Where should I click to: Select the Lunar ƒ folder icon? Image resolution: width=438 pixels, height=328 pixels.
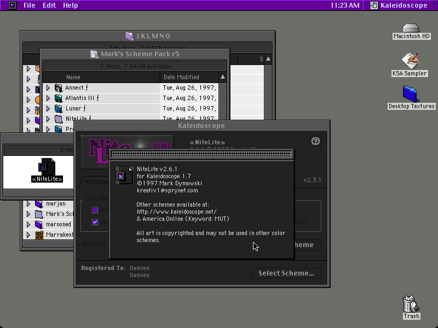[58, 108]
